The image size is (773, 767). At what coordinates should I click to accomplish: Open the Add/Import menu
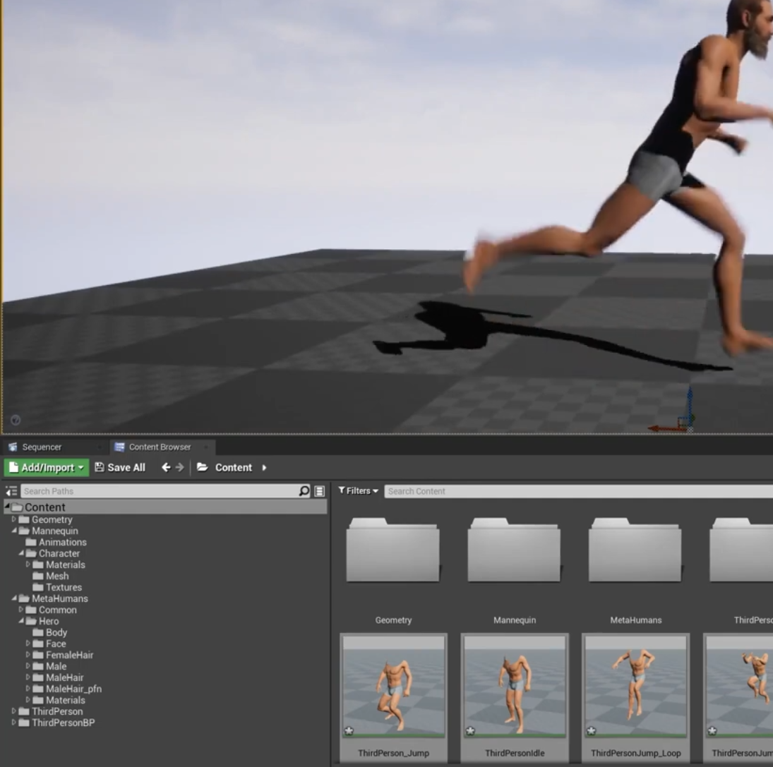click(x=47, y=468)
